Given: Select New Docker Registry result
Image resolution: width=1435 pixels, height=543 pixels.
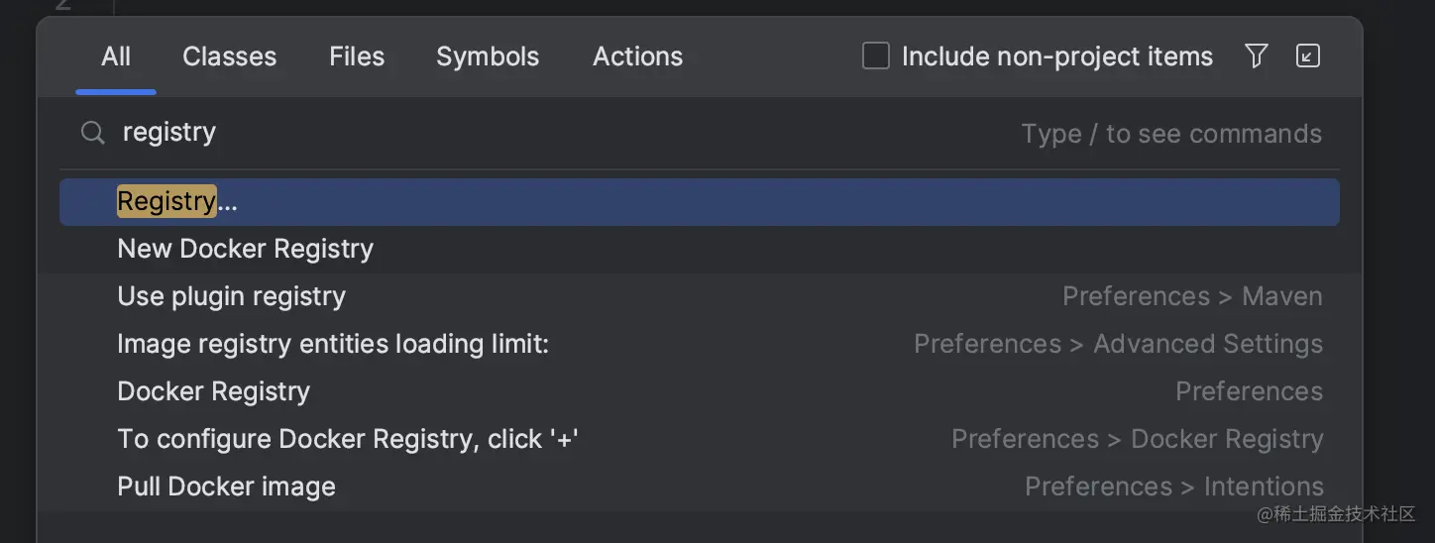Looking at the screenshot, I should click(x=245, y=249).
